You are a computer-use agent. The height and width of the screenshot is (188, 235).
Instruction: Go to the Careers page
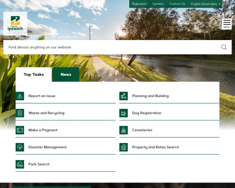click(158, 4)
